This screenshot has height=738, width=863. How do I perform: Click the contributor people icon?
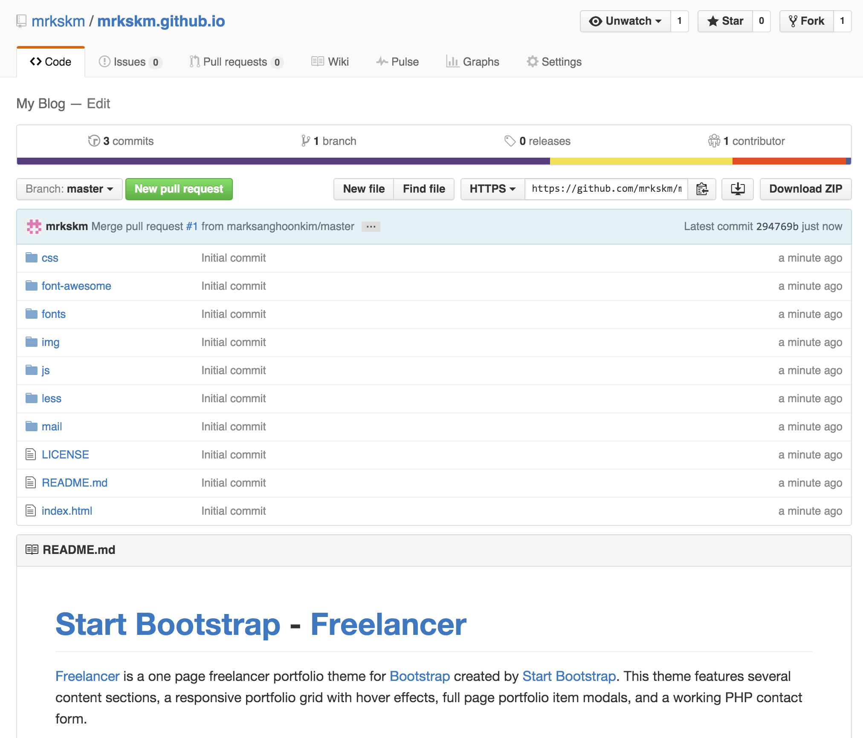click(x=714, y=141)
